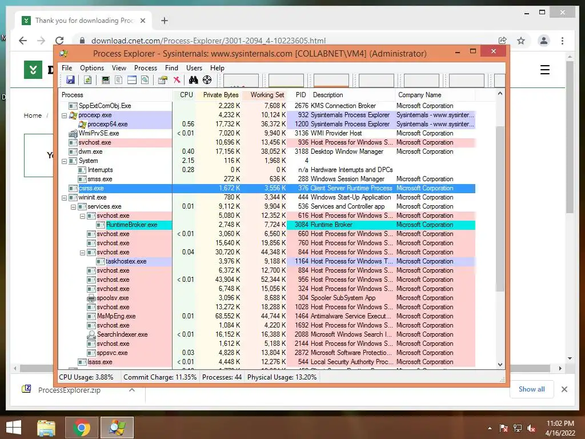The image size is (585, 439).
Task: Collapse the procexp.exe tree node
Action: point(64,115)
